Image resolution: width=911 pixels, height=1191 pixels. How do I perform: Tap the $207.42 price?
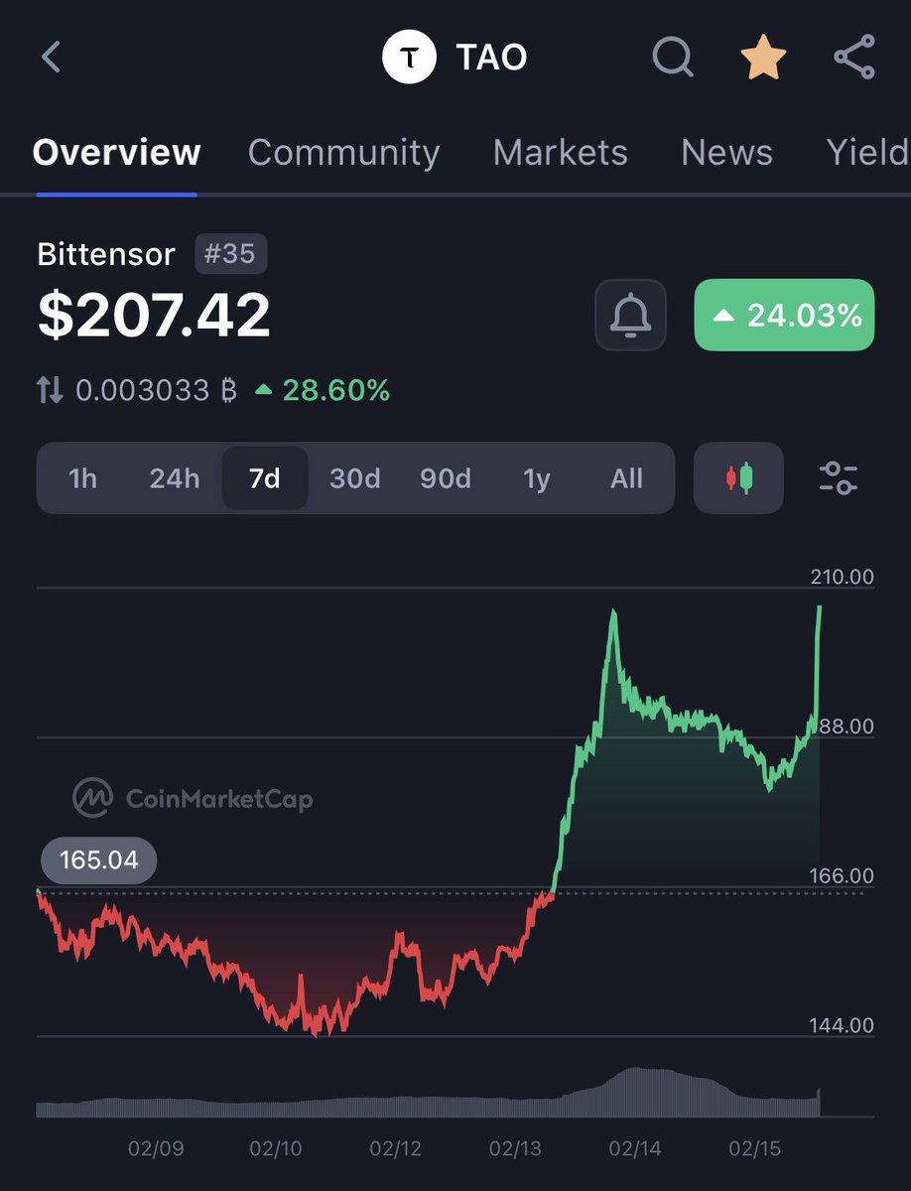coord(154,315)
